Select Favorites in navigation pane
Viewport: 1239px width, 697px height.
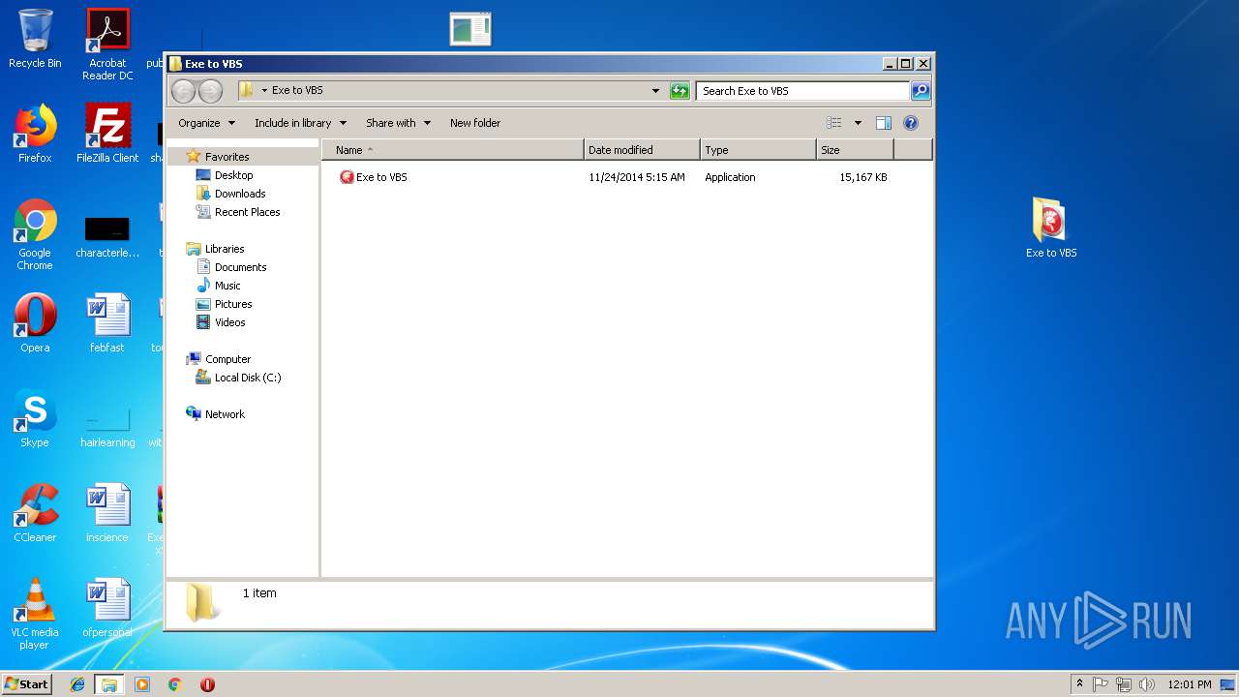click(227, 157)
